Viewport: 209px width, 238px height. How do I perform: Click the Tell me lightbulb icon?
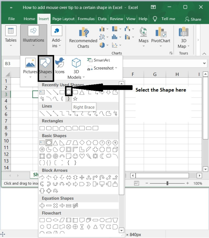click(x=155, y=19)
